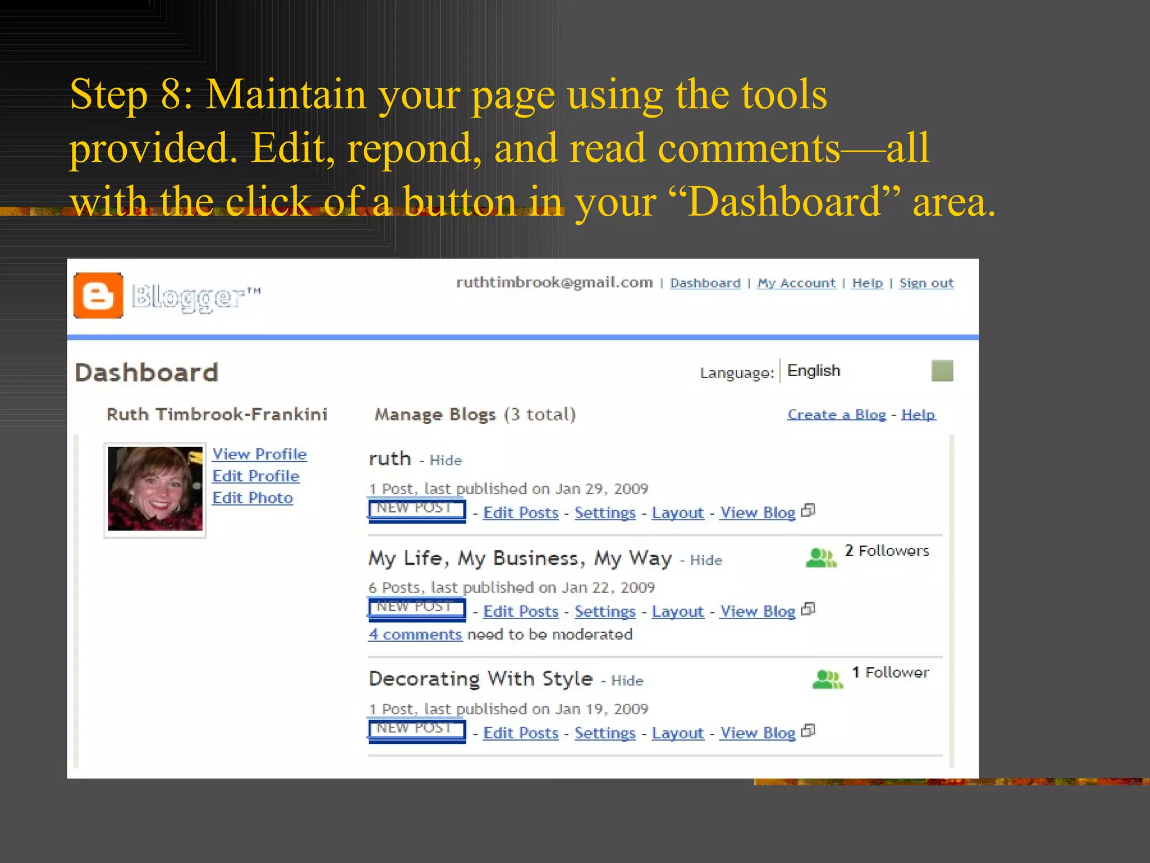The height and width of the screenshot is (863, 1150).
Task: Open Layout for Decorating With Style
Action: [678, 733]
